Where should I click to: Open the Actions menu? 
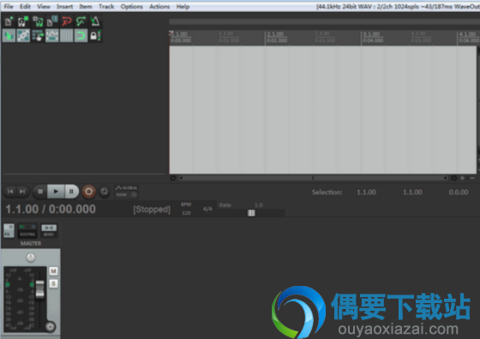[159, 6]
